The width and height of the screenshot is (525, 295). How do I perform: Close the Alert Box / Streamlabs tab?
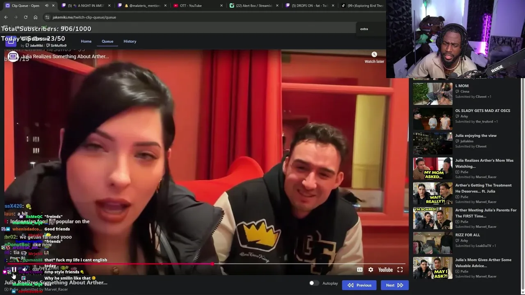(x=277, y=6)
